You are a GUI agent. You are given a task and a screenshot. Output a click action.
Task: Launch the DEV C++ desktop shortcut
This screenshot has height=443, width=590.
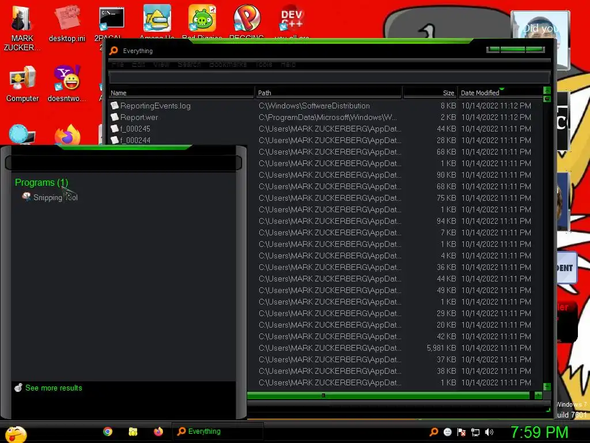[292, 21]
